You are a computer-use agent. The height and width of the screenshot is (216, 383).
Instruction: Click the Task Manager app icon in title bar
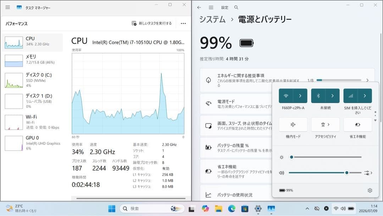[x=19, y=7]
